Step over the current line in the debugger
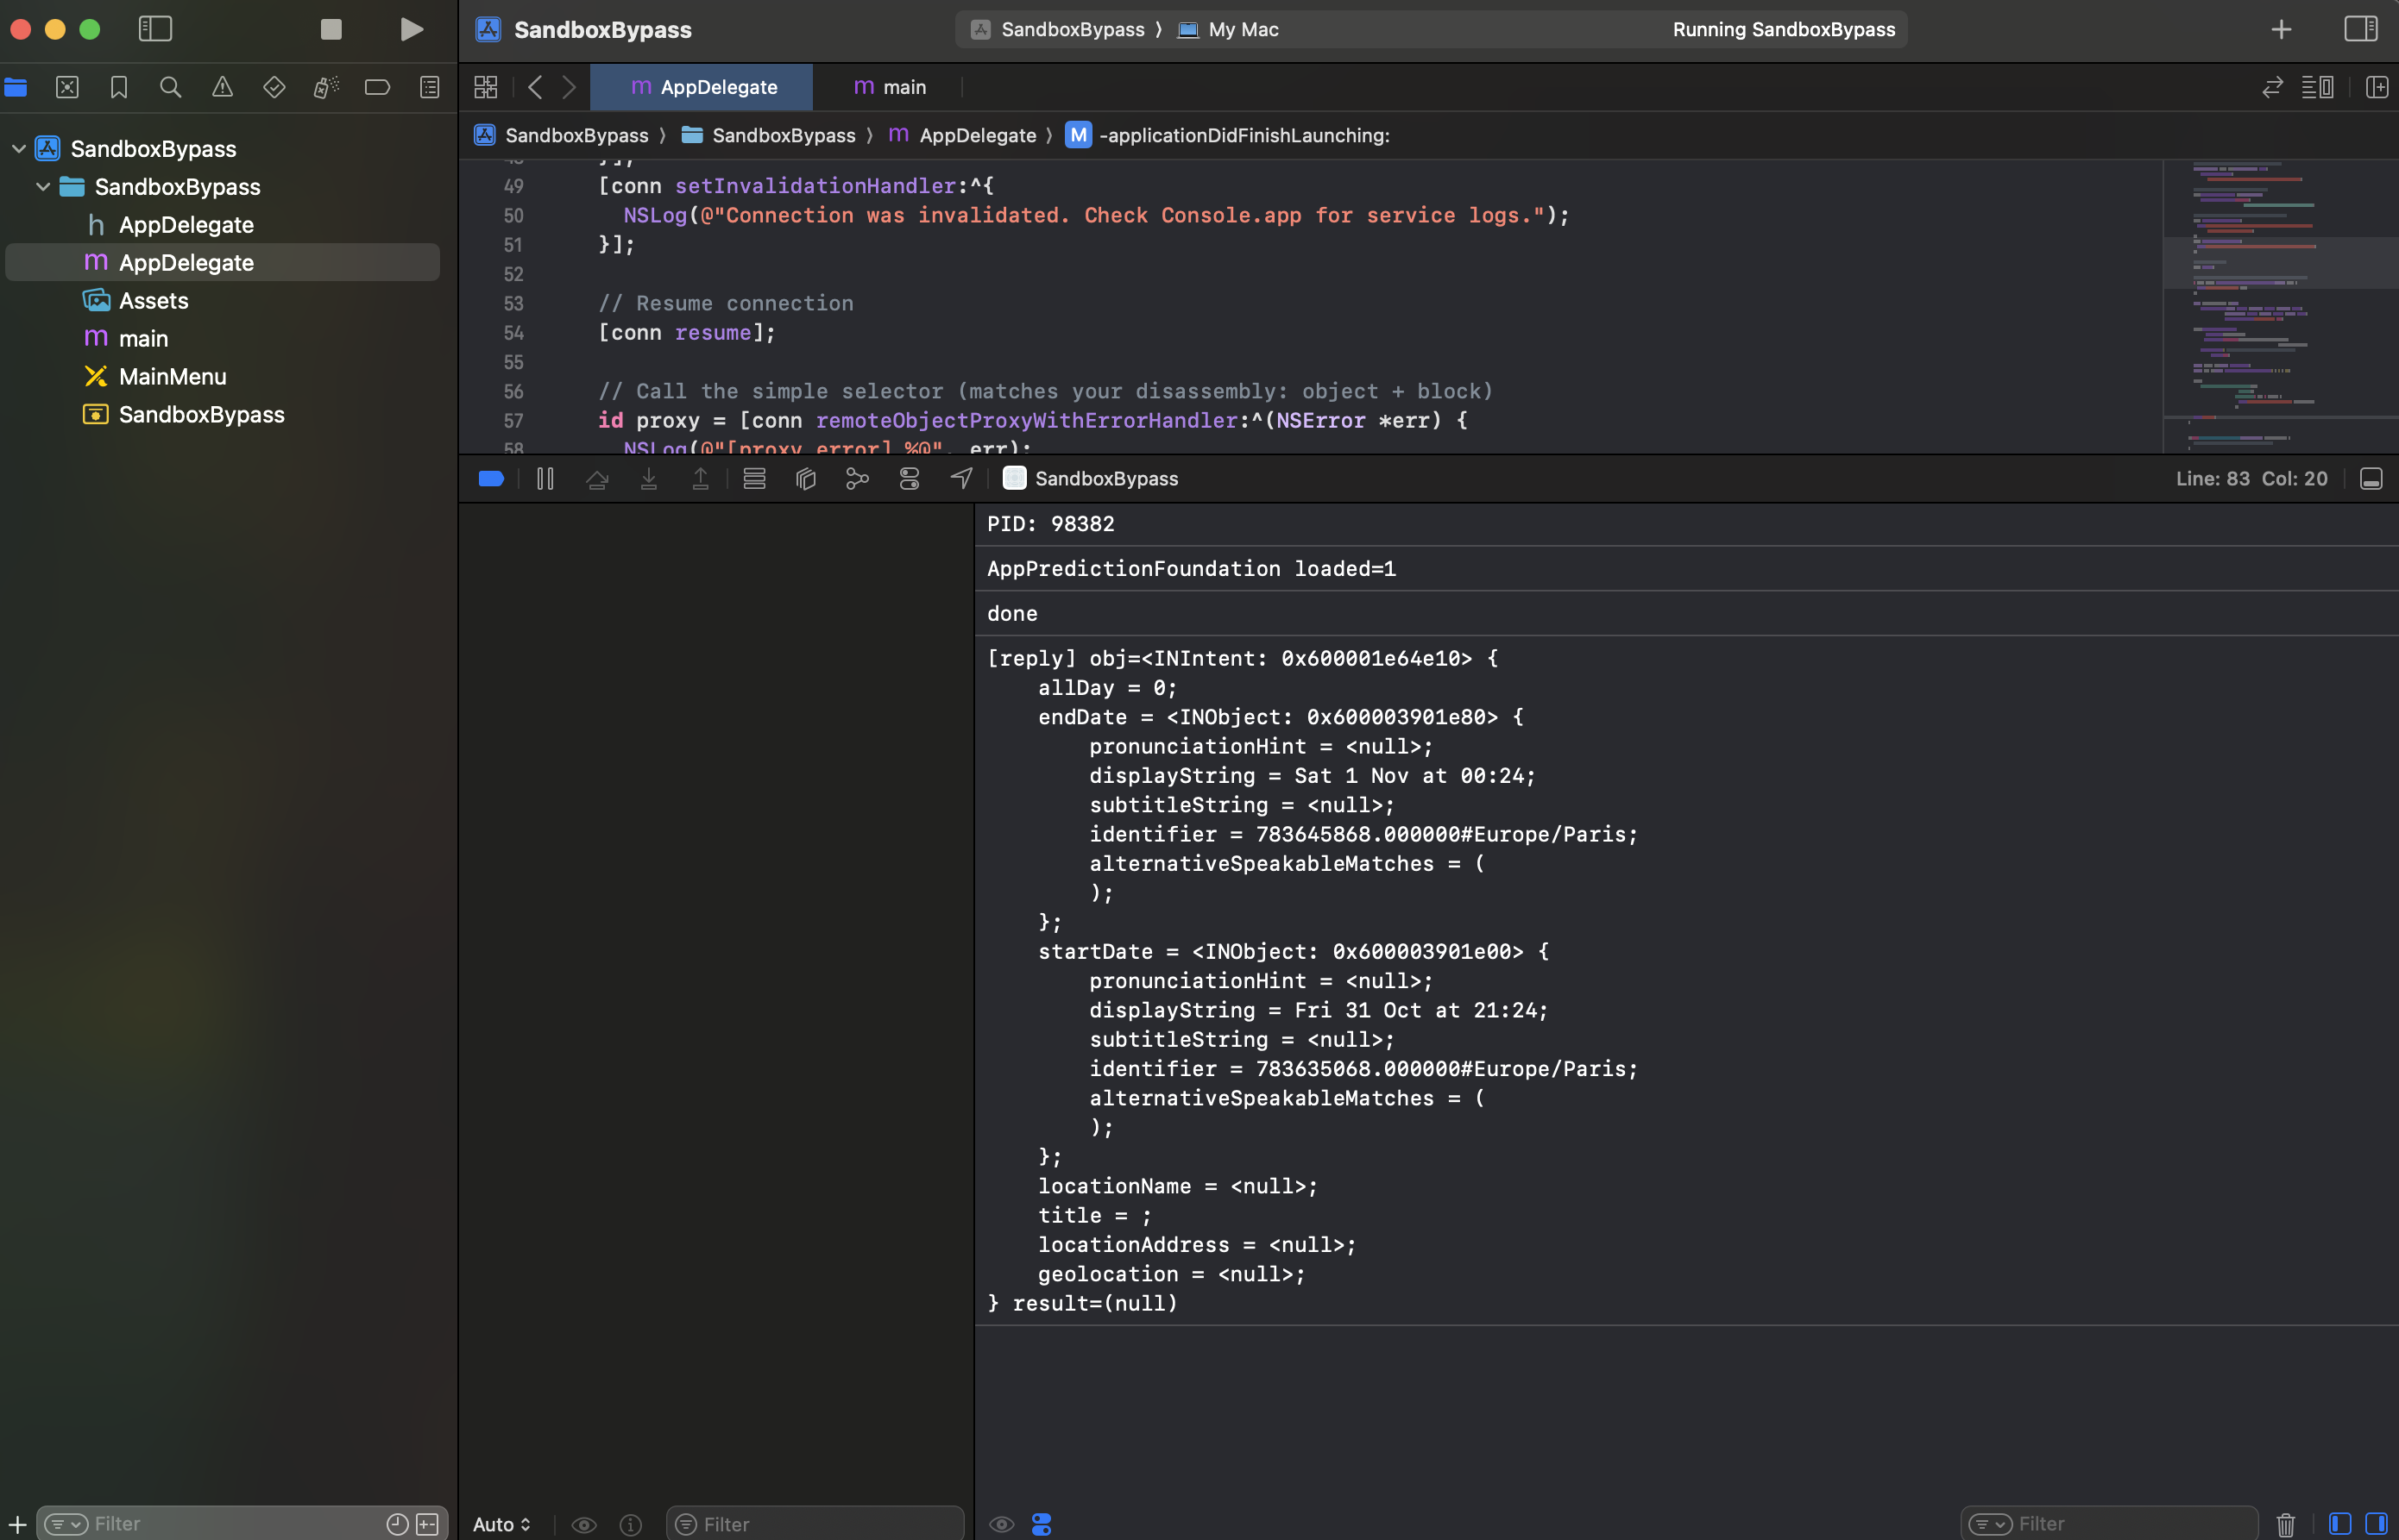The height and width of the screenshot is (1540, 2399). point(597,478)
